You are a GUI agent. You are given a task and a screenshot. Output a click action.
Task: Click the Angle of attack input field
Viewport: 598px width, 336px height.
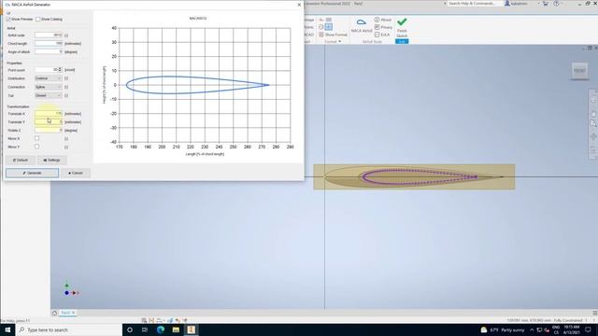click(x=49, y=52)
